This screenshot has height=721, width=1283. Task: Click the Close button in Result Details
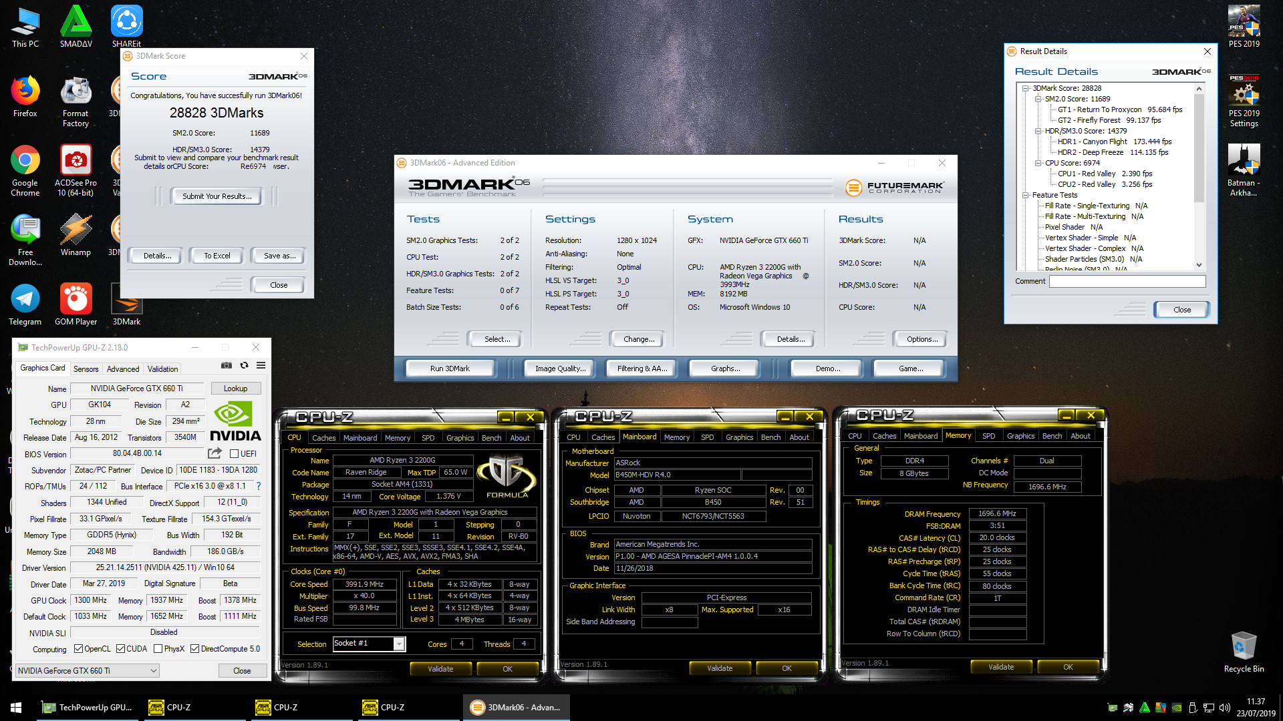[x=1182, y=310]
